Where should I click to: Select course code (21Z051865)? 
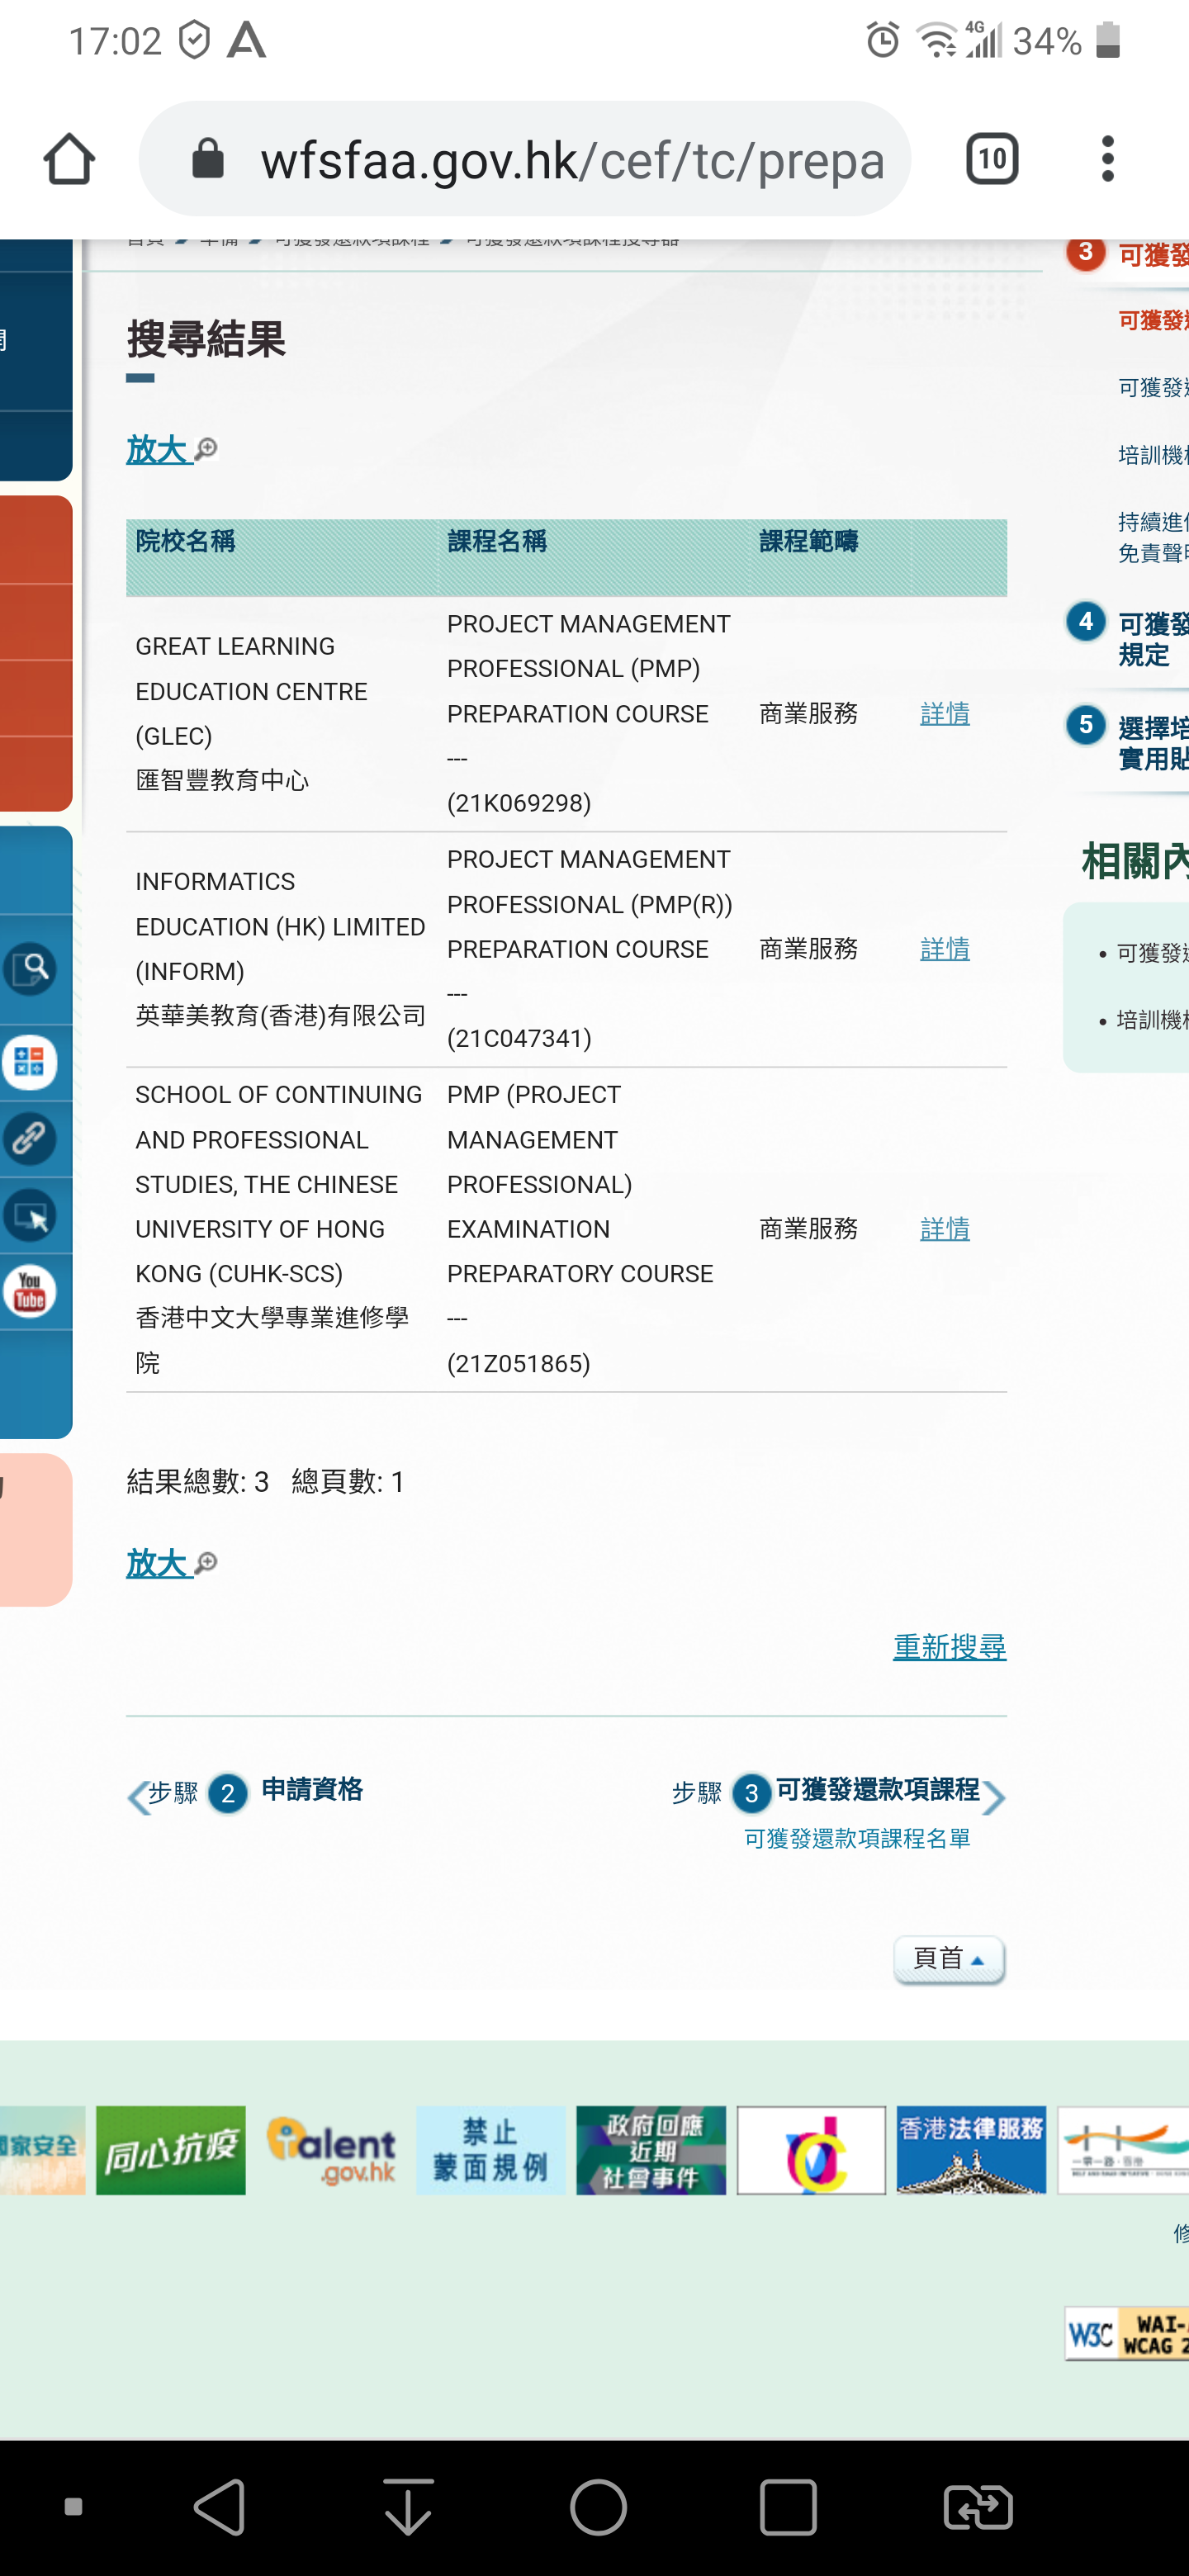(519, 1362)
